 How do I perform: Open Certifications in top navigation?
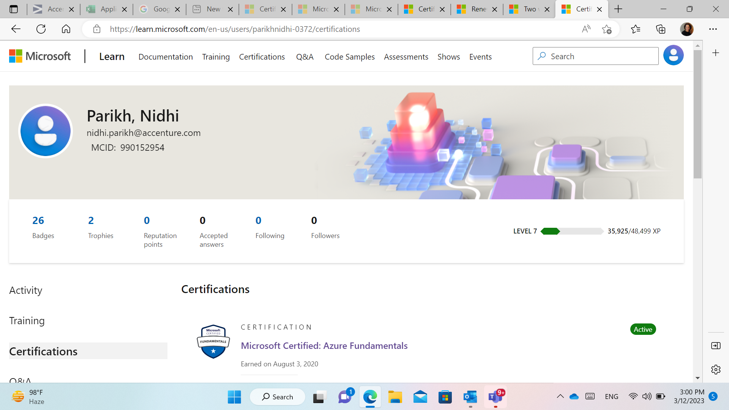(x=262, y=57)
